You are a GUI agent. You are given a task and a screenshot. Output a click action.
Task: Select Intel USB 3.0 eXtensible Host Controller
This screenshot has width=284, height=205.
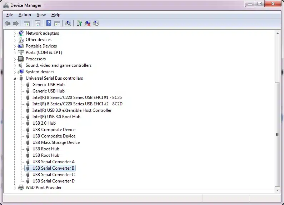pyautogui.click(x=72, y=110)
